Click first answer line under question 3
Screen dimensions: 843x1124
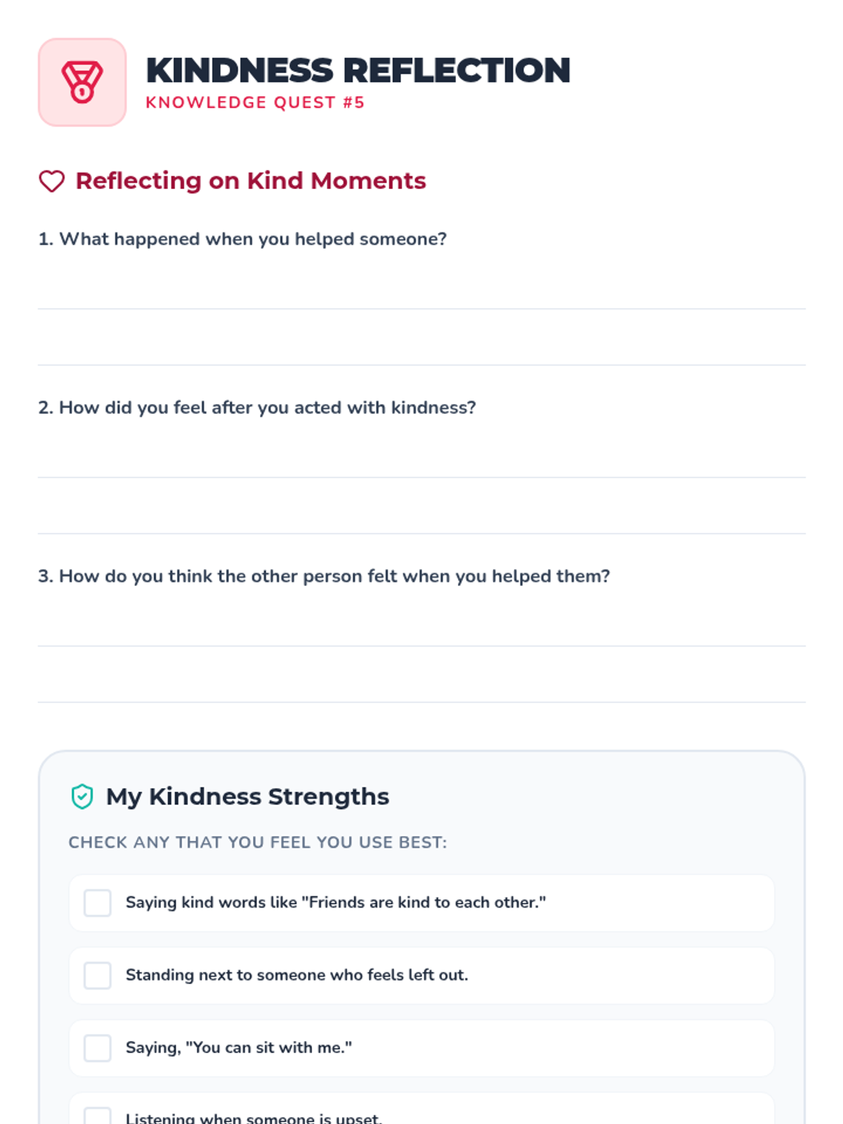(421, 631)
